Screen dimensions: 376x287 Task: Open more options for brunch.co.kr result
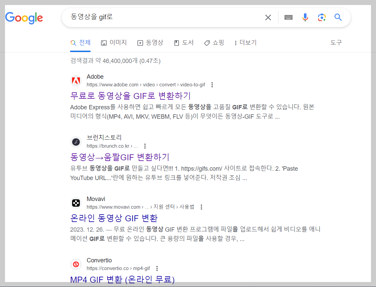(145, 146)
